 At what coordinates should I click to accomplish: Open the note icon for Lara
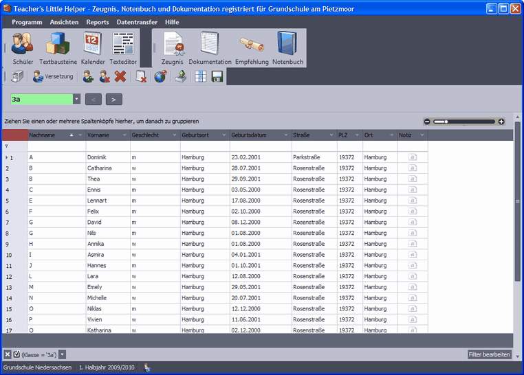413,276
